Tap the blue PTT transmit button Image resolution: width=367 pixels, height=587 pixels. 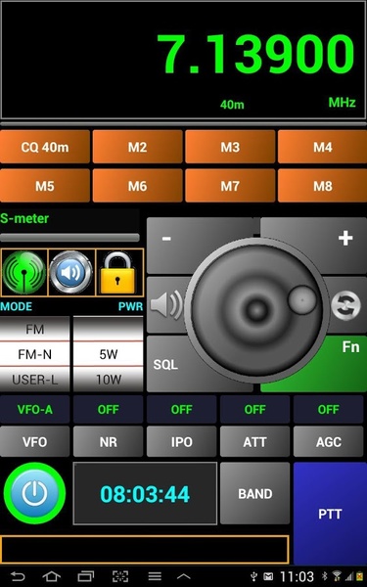click(330, 514)
